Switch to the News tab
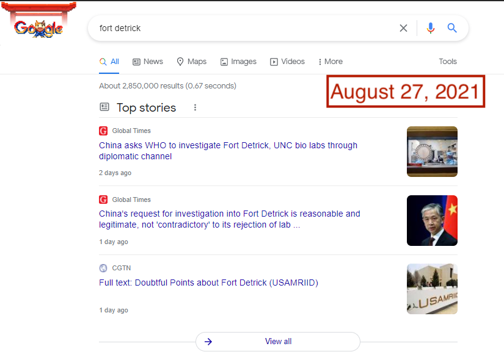The image size is (504, 360). click(x=148, y=62)
